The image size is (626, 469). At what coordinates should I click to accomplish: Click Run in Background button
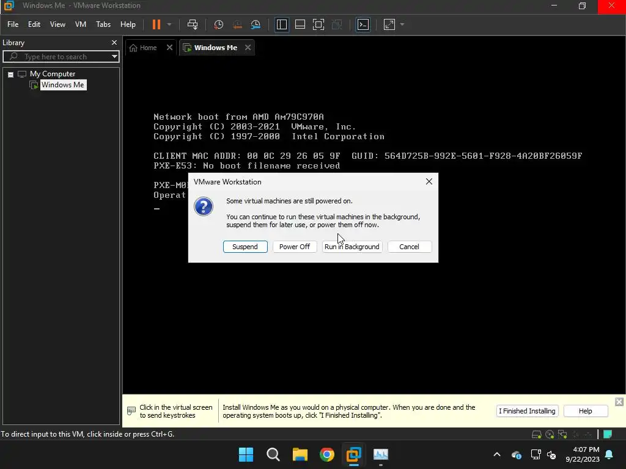352,247
